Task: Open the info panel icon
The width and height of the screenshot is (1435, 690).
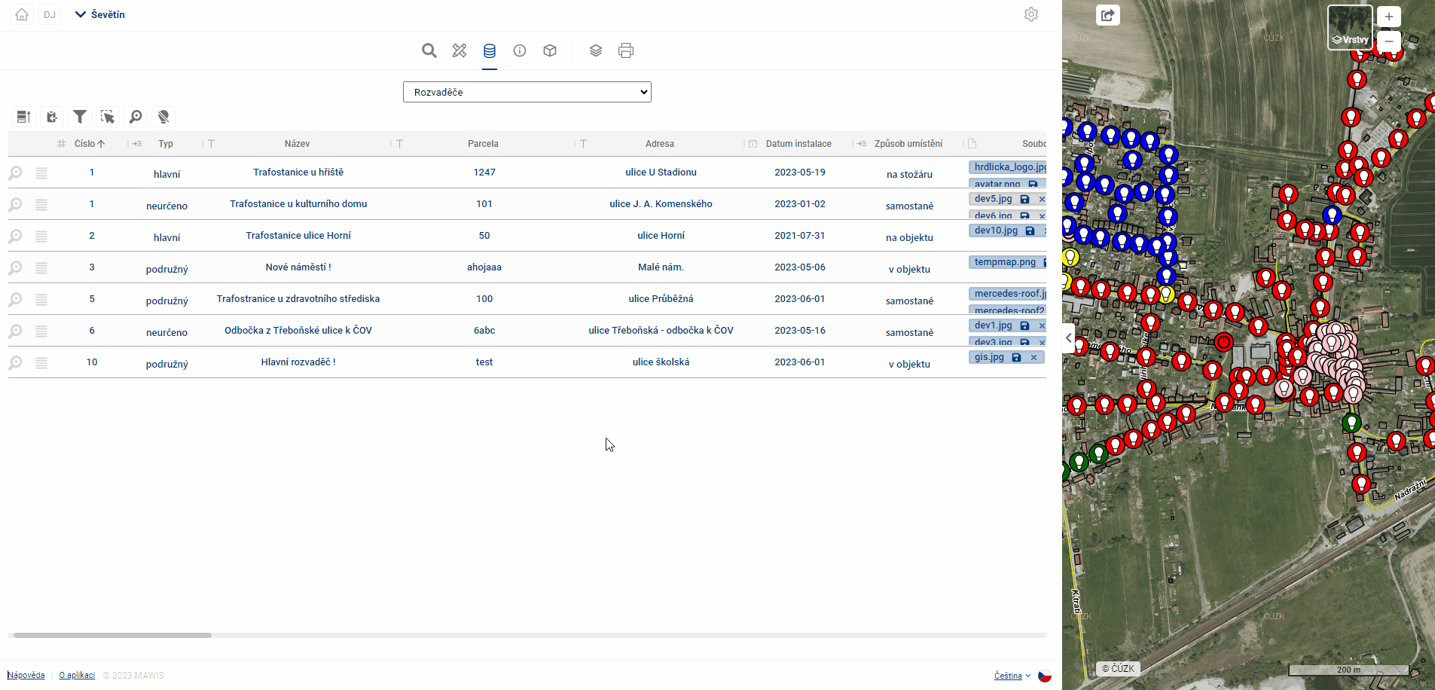Action: 520,50
